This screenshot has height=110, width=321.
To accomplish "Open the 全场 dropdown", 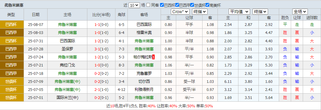I will (300, 12).
